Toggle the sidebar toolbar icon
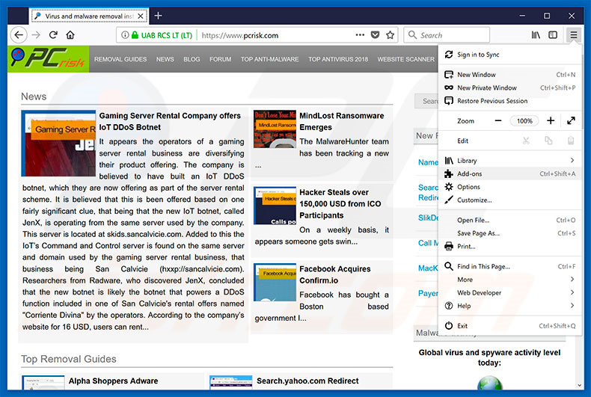The height and width of the screenshot is (397, 591). point(553,35)
